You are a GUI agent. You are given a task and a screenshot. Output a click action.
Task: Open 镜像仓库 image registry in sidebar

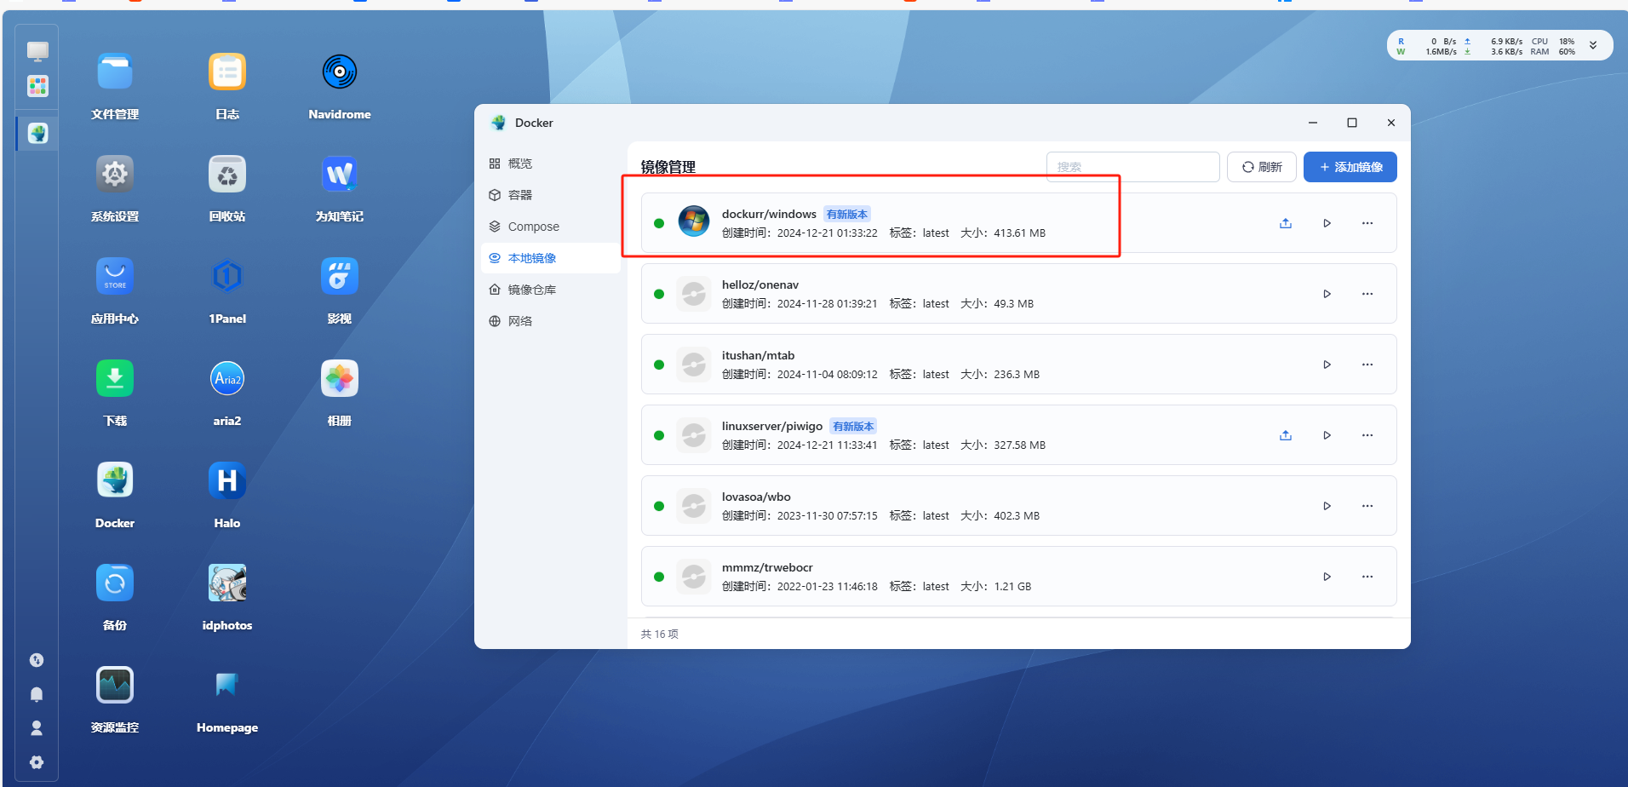[x=551, y=290]
